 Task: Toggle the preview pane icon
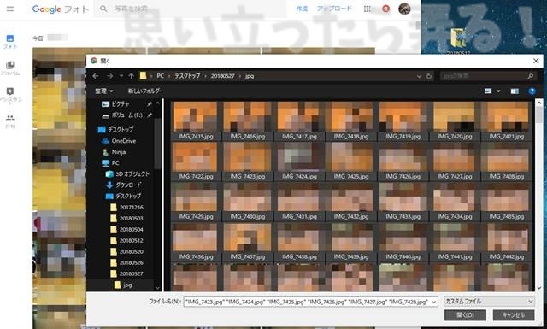(x=515, y=91)
